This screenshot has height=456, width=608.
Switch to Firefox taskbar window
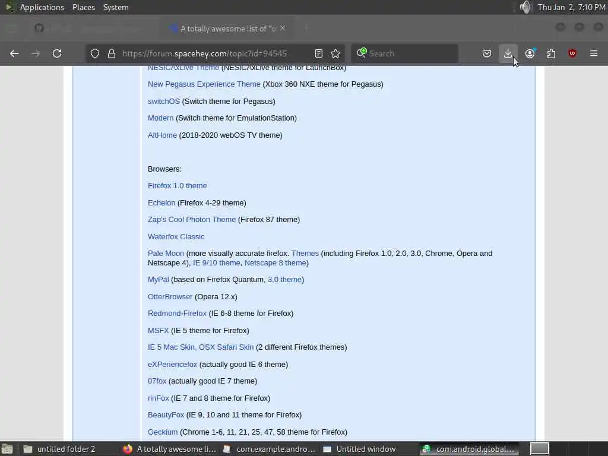coord(170,449)
